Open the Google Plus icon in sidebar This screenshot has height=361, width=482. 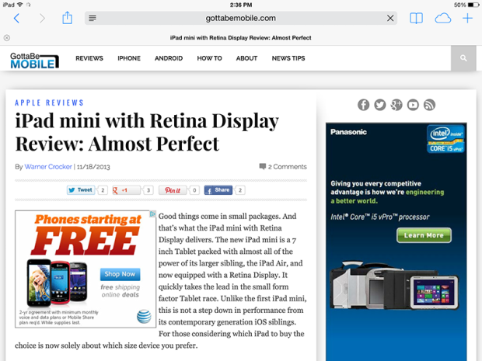tap(396, 105)
